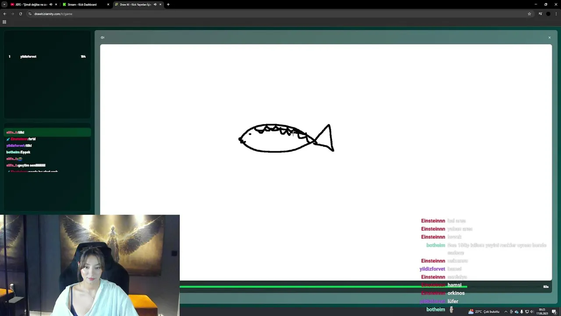The image size is (561, 316).
Task: Expand the tab search dropdown
Action: click(x=4, y=4)
